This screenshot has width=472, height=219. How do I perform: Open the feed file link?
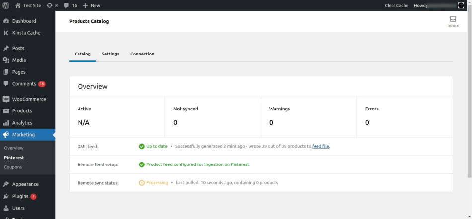pos(320,146)
